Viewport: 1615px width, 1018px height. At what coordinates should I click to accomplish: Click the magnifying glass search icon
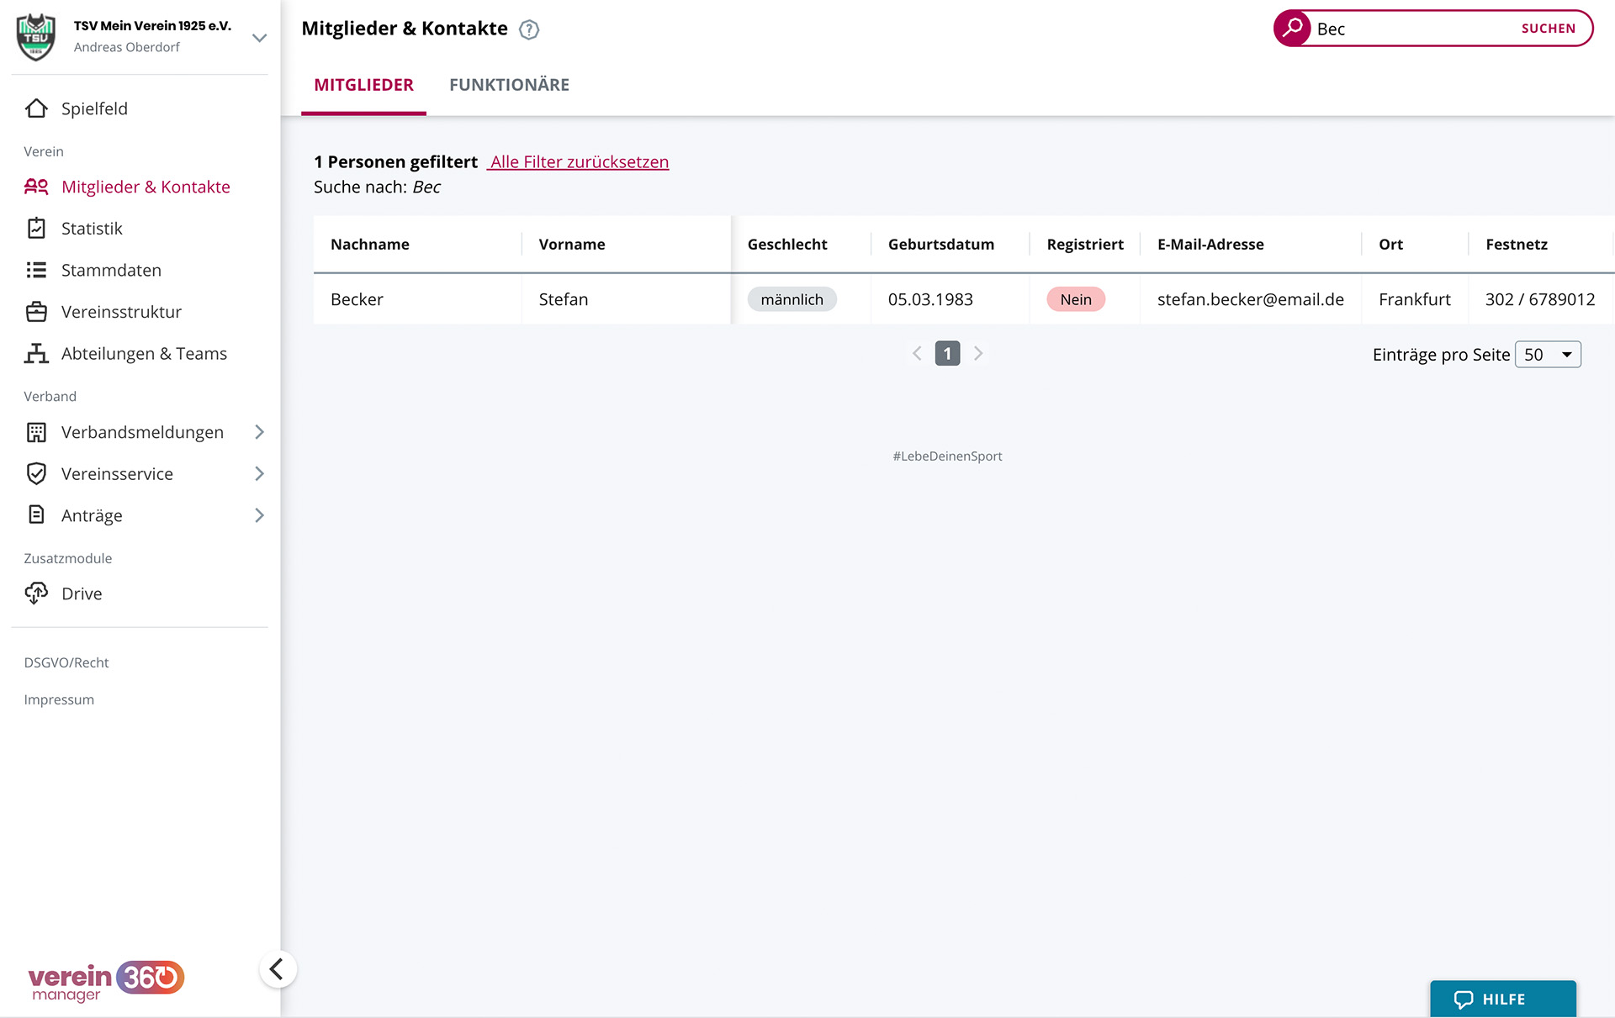pyautogui.click(x=1292, y=29)
